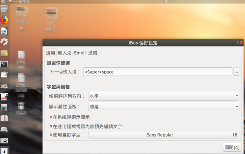Screen dimensions: 245x154
Task: Open Firefox from the dock
Action: pos(4,20)
